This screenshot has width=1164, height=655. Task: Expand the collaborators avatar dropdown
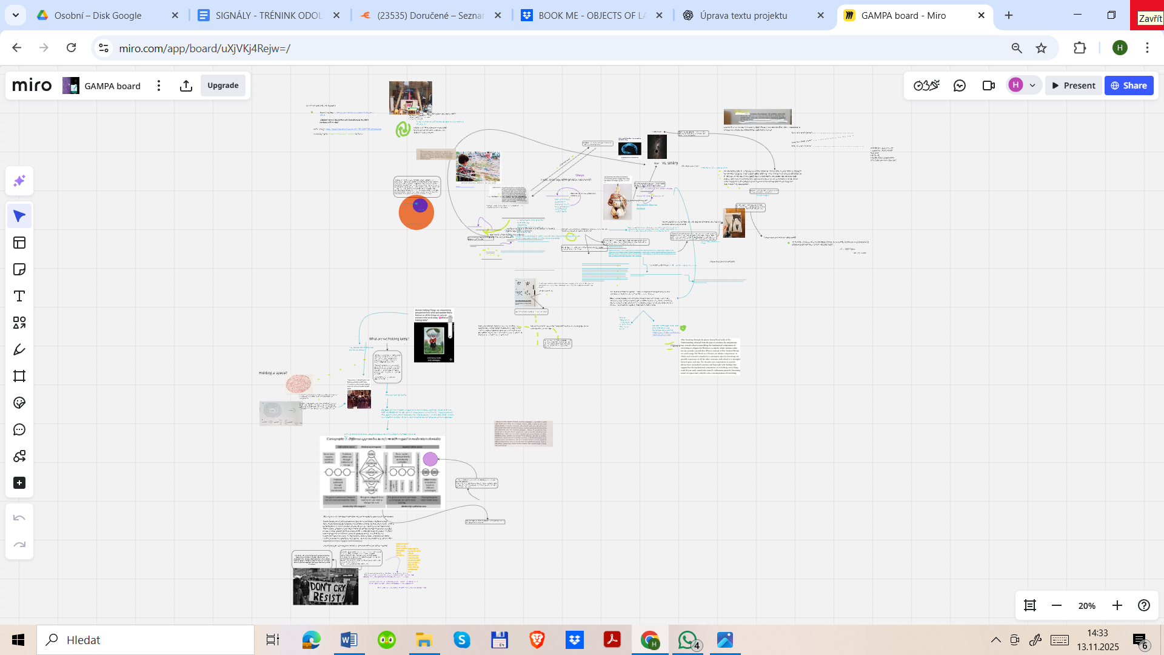pyautogui.click(x=1032, y=86)
